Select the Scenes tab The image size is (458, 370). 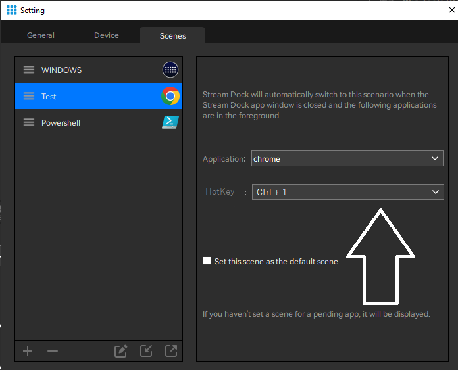click(x=172, y=36)
